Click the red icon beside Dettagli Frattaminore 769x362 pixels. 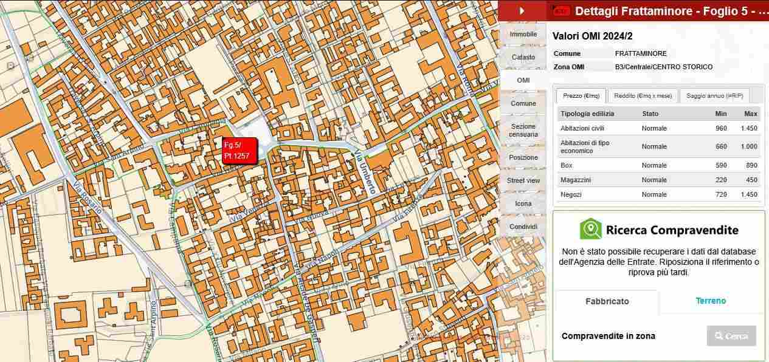(562, 11)
